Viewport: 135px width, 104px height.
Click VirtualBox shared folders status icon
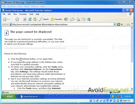104,101
